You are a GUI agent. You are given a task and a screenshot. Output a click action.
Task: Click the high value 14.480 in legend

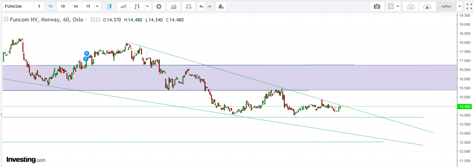click(135, 20)
